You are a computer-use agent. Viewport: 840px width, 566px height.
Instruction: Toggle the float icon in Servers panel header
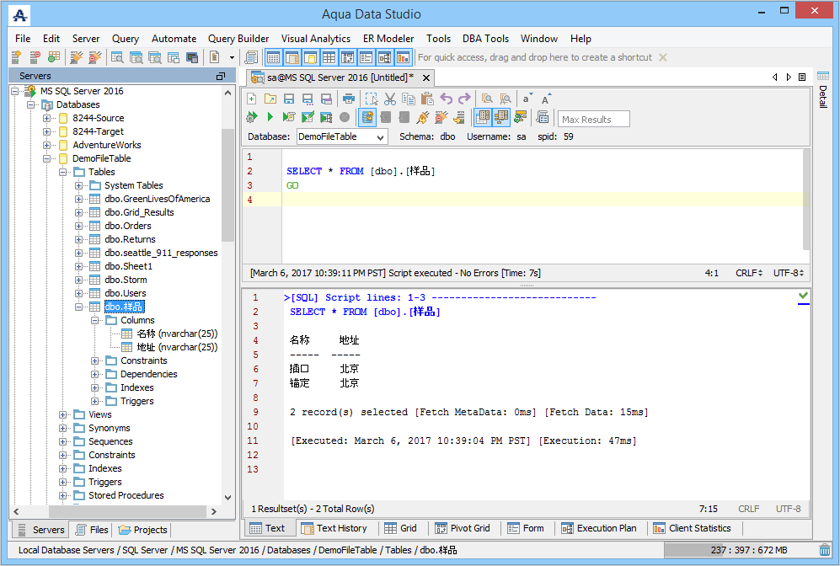(221, 76)
